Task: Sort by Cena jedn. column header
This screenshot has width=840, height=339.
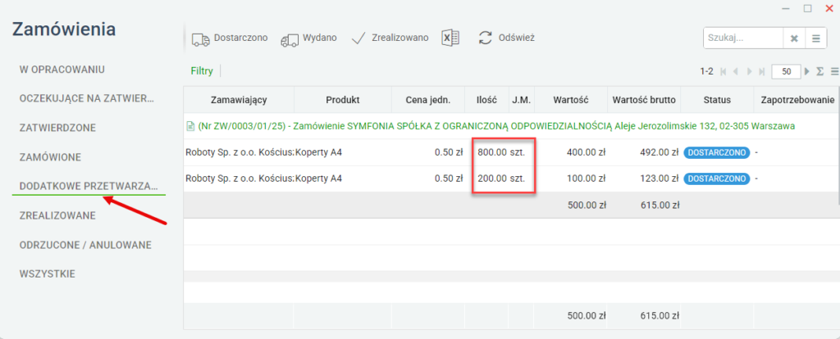Action: [x=428, y=99]
